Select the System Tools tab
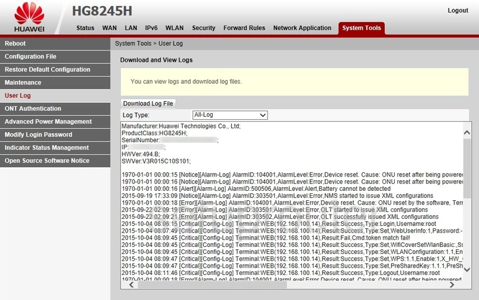 [x=361, y=28]
